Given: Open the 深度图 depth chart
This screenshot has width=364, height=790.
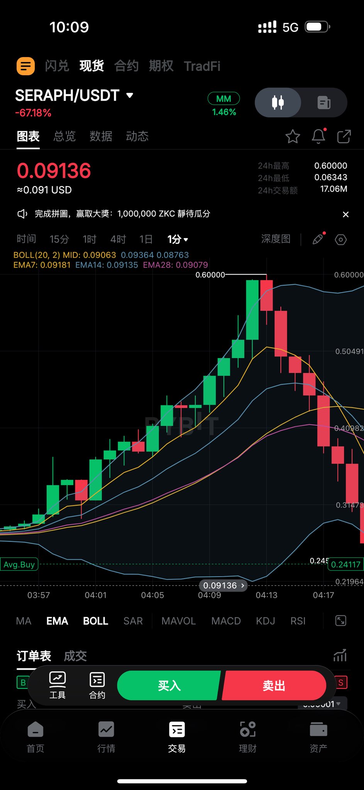Looking at the screenshot, I should [276, 239].
